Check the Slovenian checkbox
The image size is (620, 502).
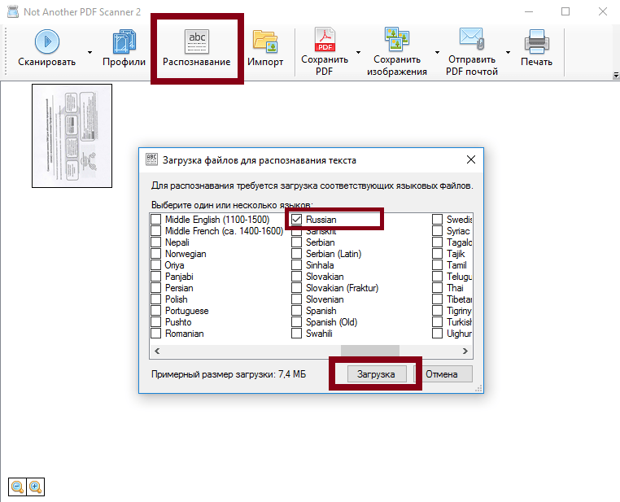296,299
